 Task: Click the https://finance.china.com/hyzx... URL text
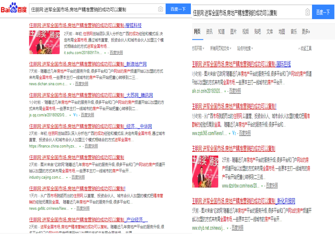pos(53,146)
